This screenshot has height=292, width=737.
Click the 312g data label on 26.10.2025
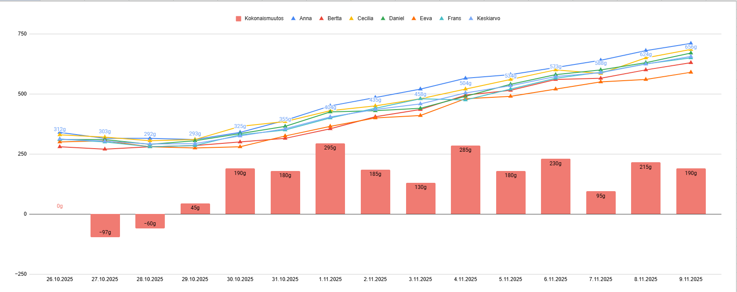tap(60, 129)
